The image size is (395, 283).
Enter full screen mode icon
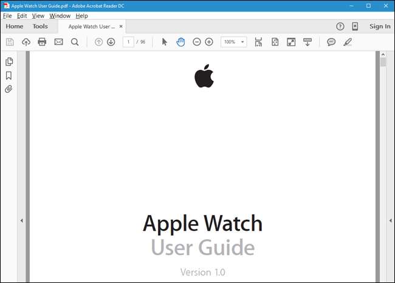coord(291,42)
